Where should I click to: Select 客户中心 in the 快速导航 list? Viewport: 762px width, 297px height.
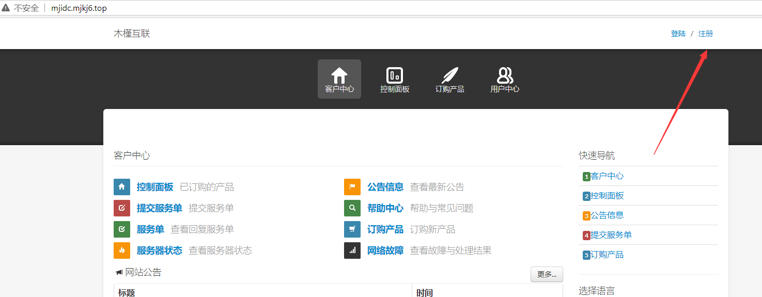tap(607, 176)
